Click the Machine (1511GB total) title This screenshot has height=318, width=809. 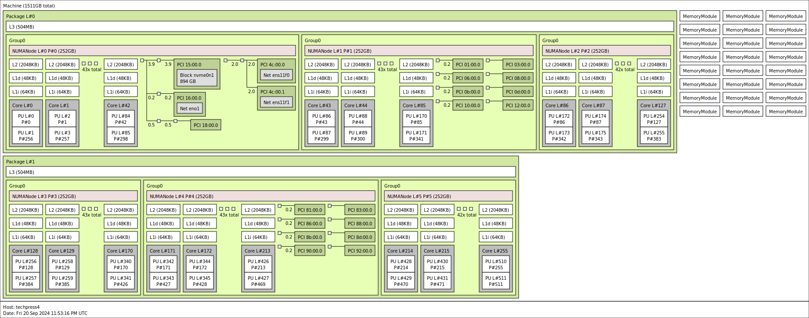click(x=29, y=6)
